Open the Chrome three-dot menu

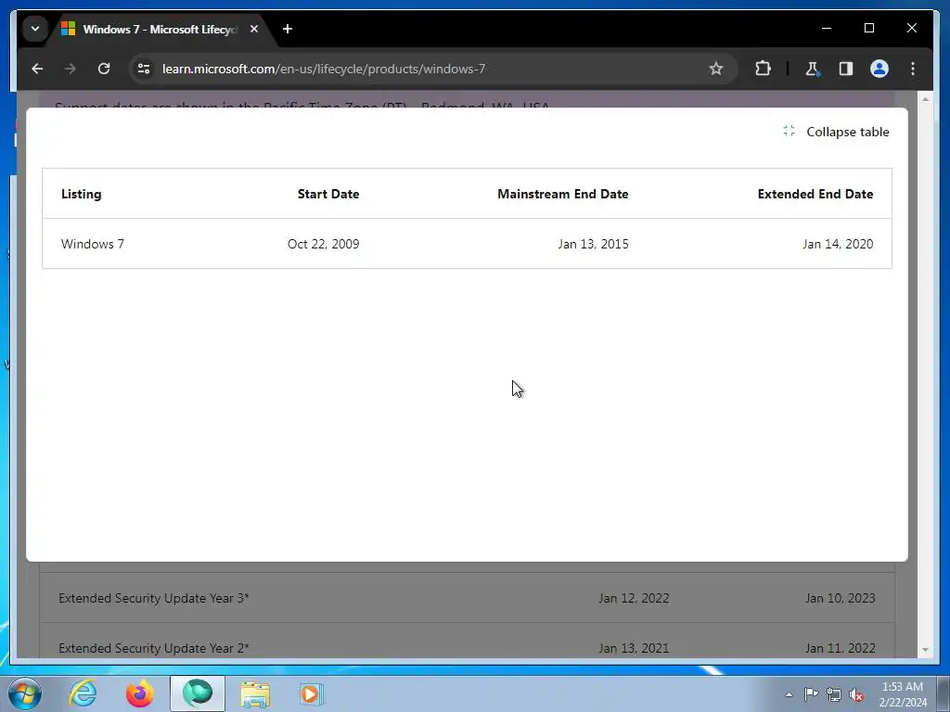pos(913,69)
